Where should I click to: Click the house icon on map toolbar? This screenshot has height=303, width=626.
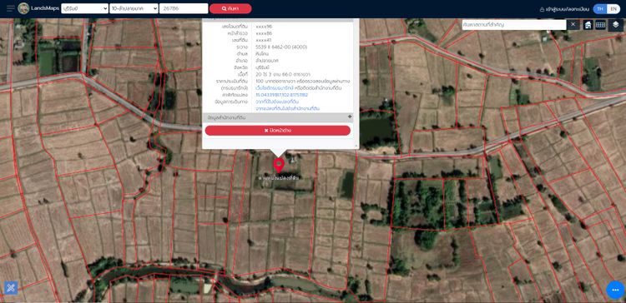coord(588,25)
